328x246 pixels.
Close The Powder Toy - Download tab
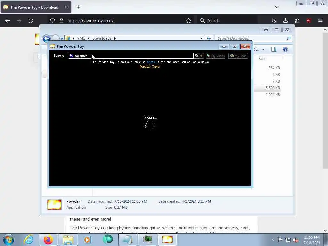click(x=66, y=7)
